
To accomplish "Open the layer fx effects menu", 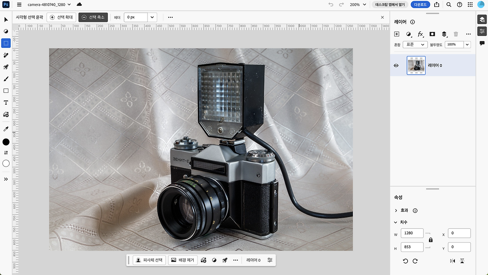I will [421, 34].
